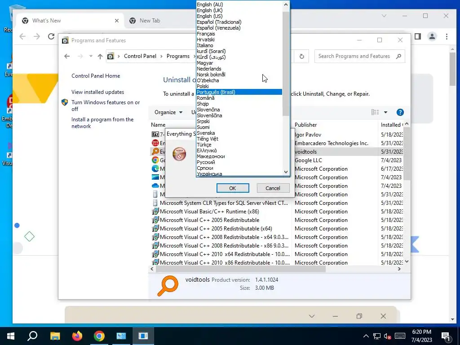Click the language list scrollbar thumb

pos(286,63)
